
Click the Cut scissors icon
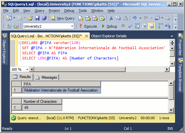pyautogui.click(x=111, y=18)
